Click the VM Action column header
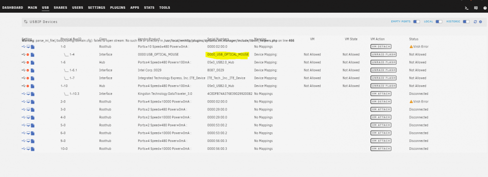The image size is (488, 177). [378, 39]
